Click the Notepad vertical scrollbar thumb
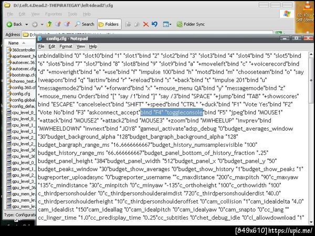Image resolution: width=315 pixels, height=236 pixels. pyautogui.click(x=311, y=80)
